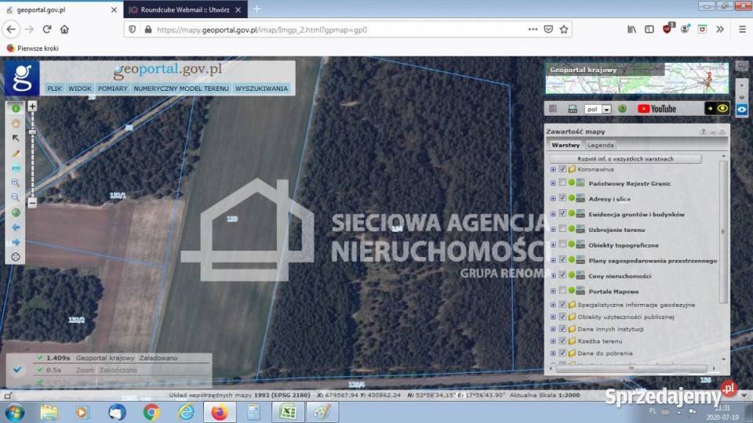
Task: Click the layers panel horizontal scrollbar
Action: 631,368
